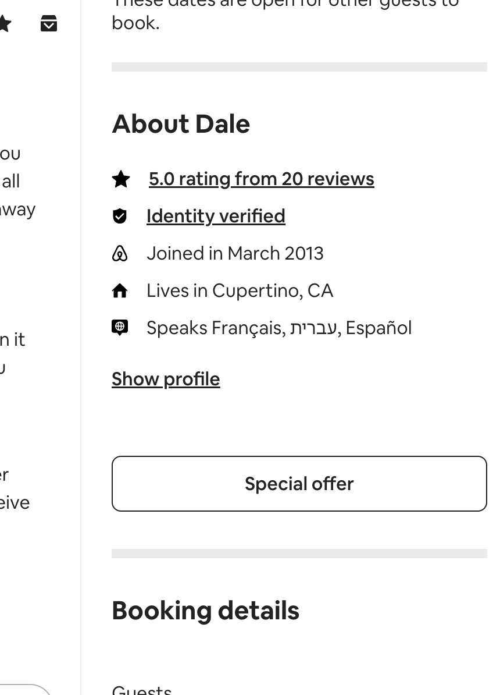Select the Joined in March 2013 text
Screen dimensions: 500x695
point(235,254)
